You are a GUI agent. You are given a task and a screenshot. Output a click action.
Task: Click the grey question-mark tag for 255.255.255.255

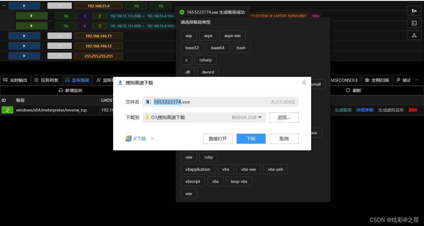point(60,56)
